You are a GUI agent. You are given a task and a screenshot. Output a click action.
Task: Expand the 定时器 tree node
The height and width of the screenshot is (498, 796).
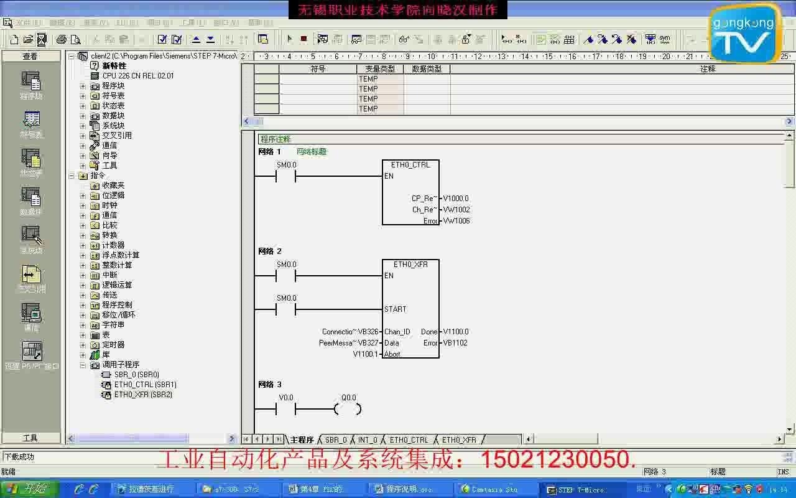tap(83, 344)
